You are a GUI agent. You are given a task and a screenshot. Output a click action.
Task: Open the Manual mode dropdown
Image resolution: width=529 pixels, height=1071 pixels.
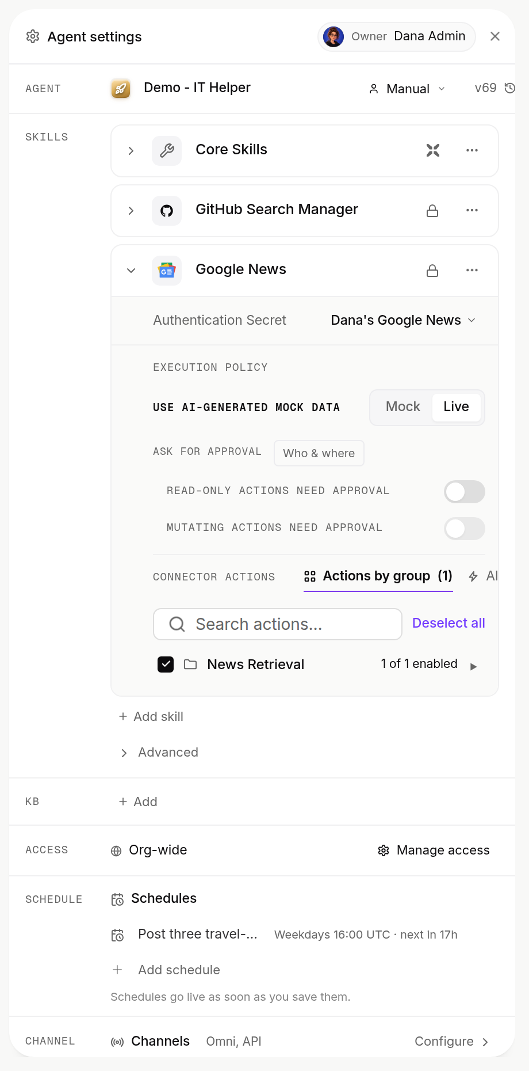[x=407, y=89]
